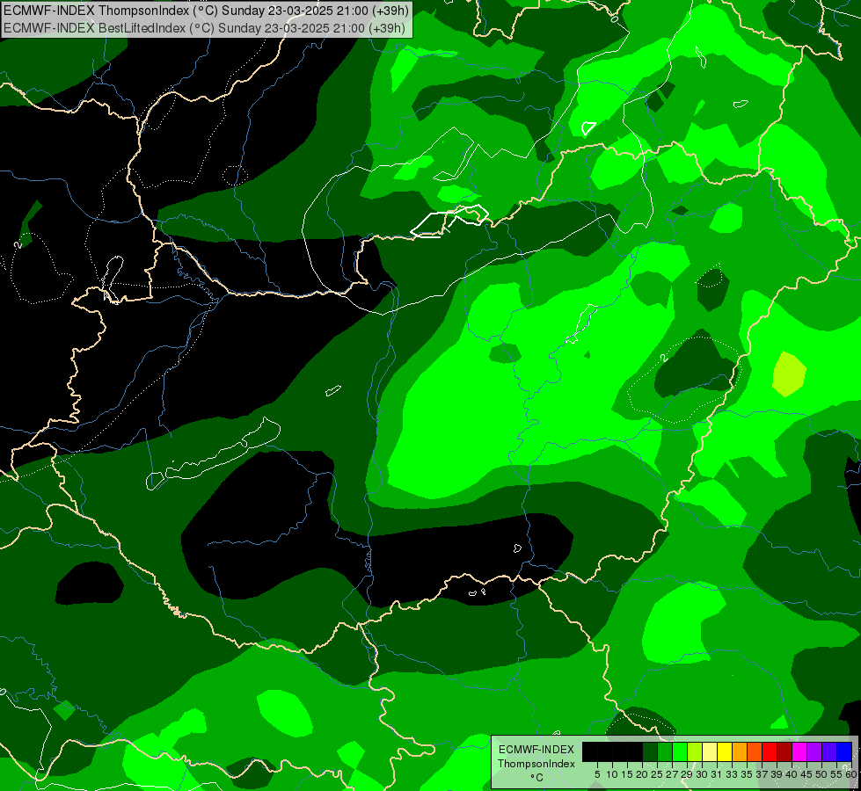Screen dimensions: 861x791
Task: Click legend scale value 60
Action: pyautogui.click(x=851, y=774)
